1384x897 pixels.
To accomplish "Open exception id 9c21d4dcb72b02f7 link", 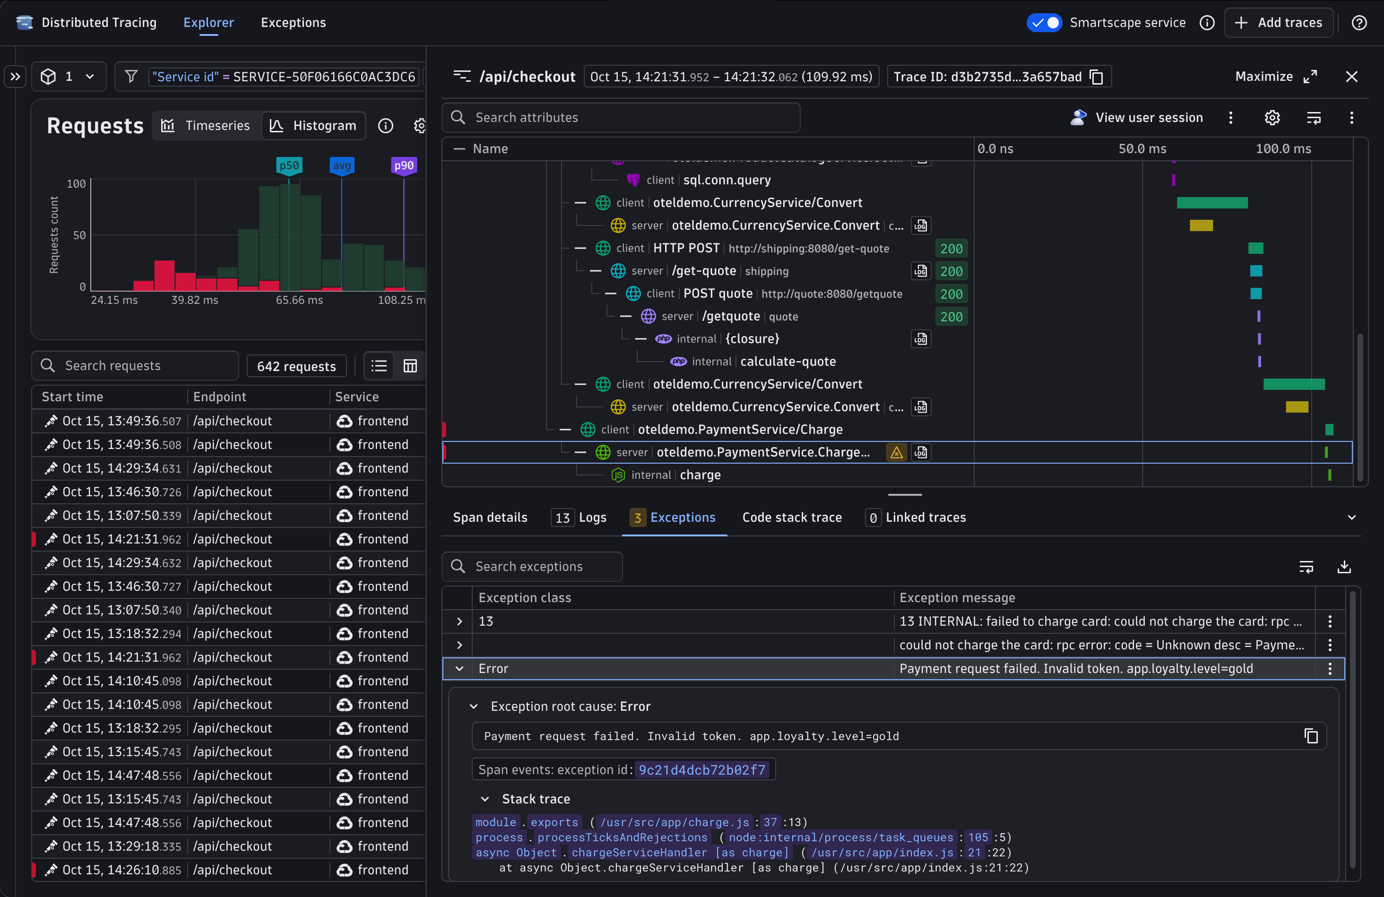I will tap(701, 770).
